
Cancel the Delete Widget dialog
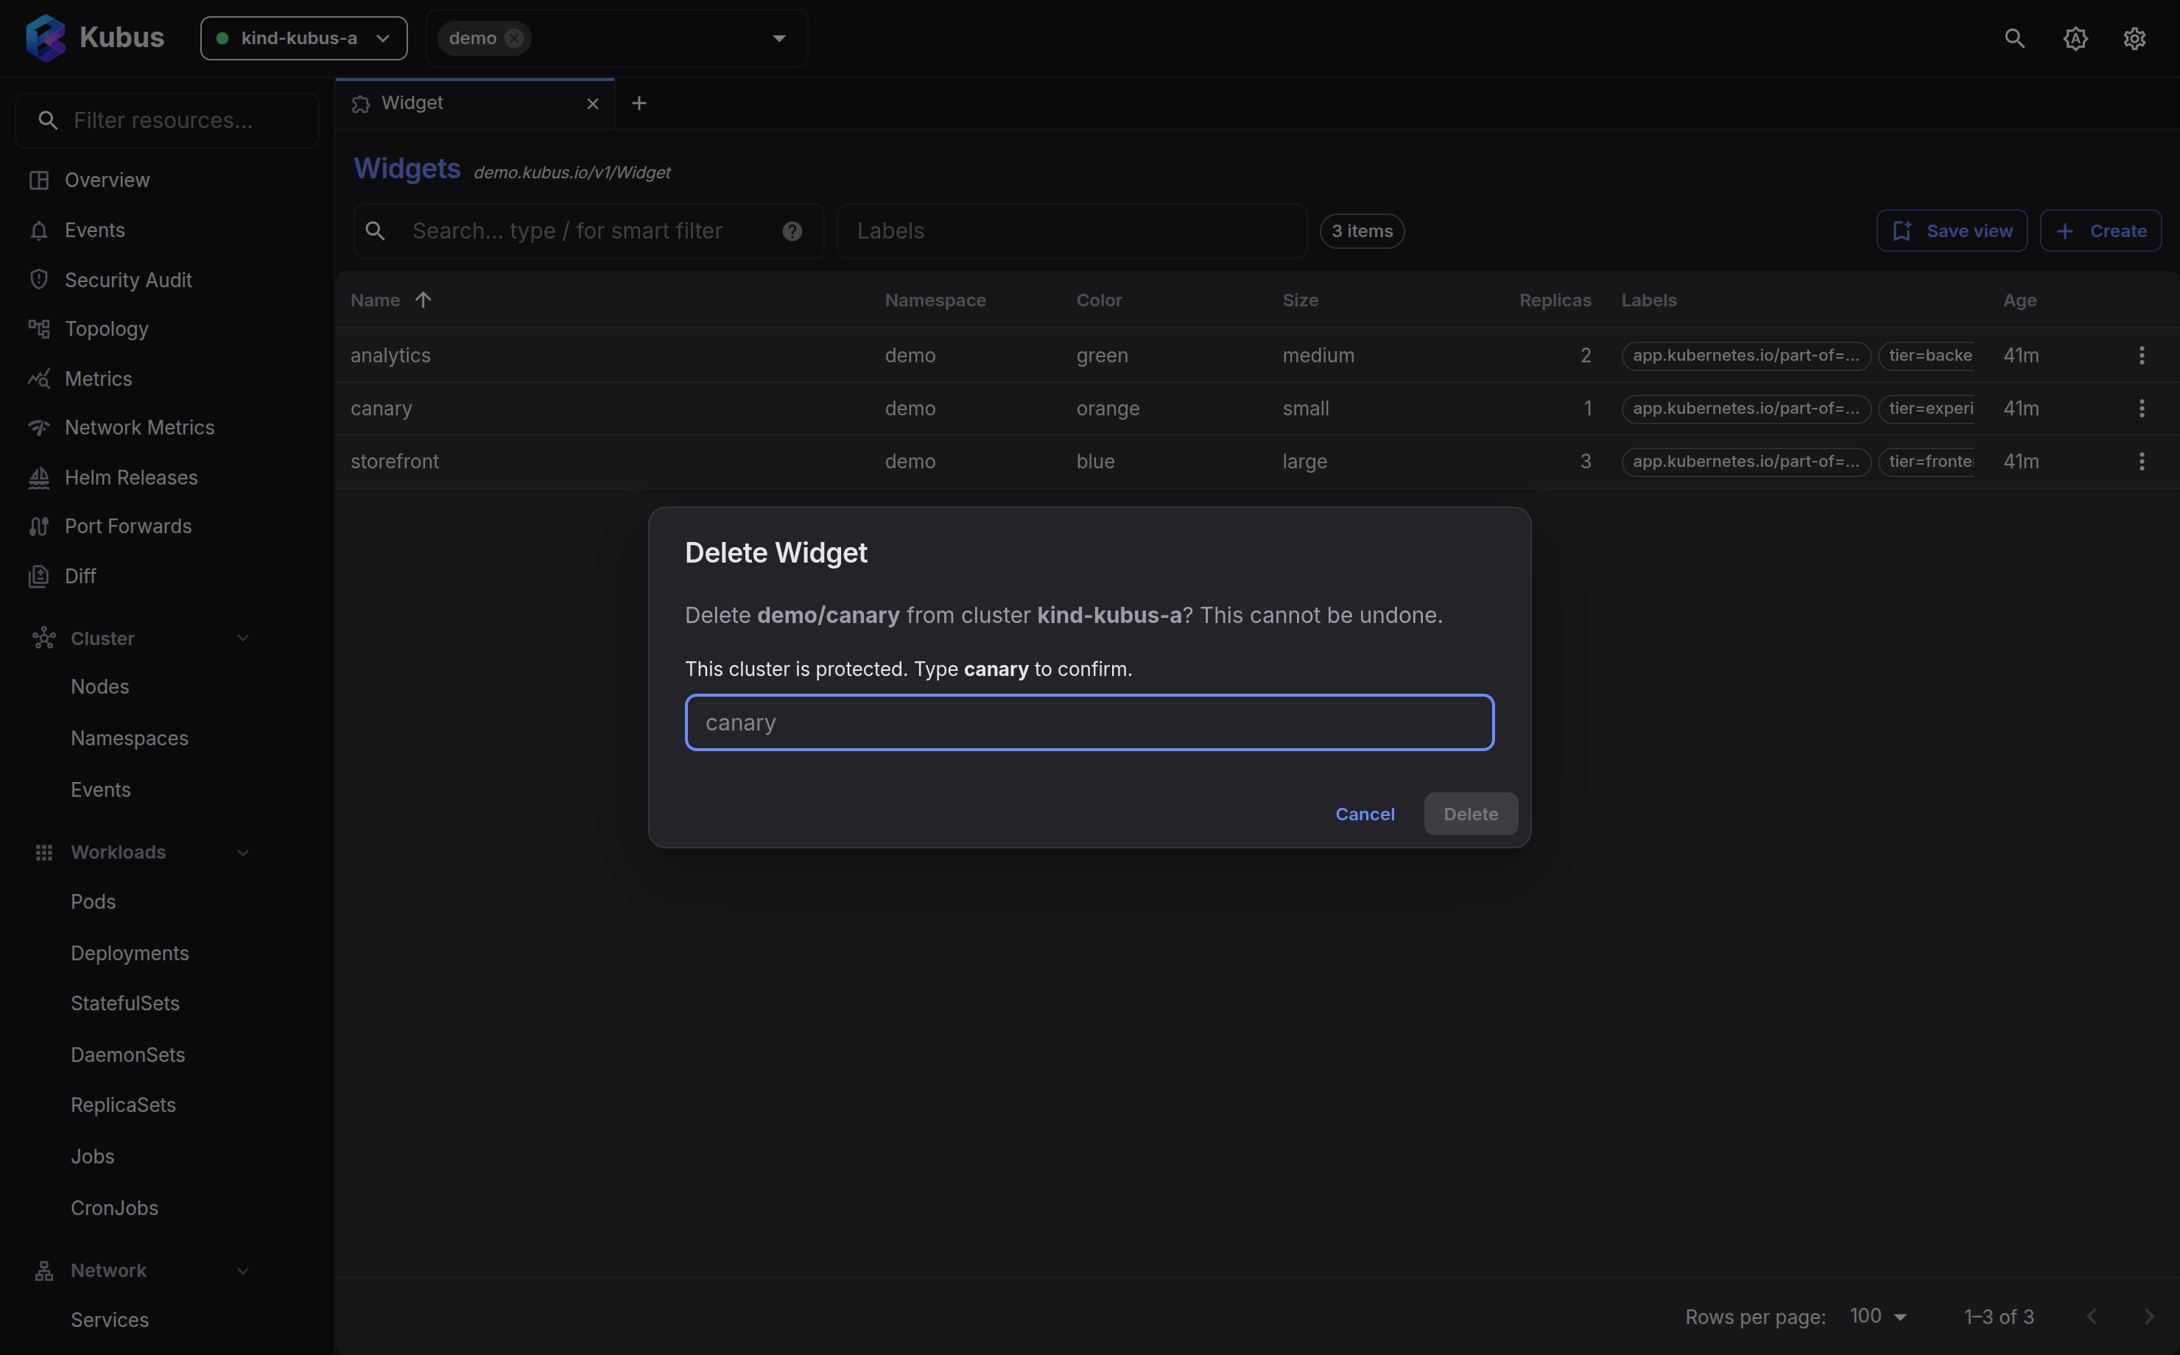click(x=1365, y=814)
